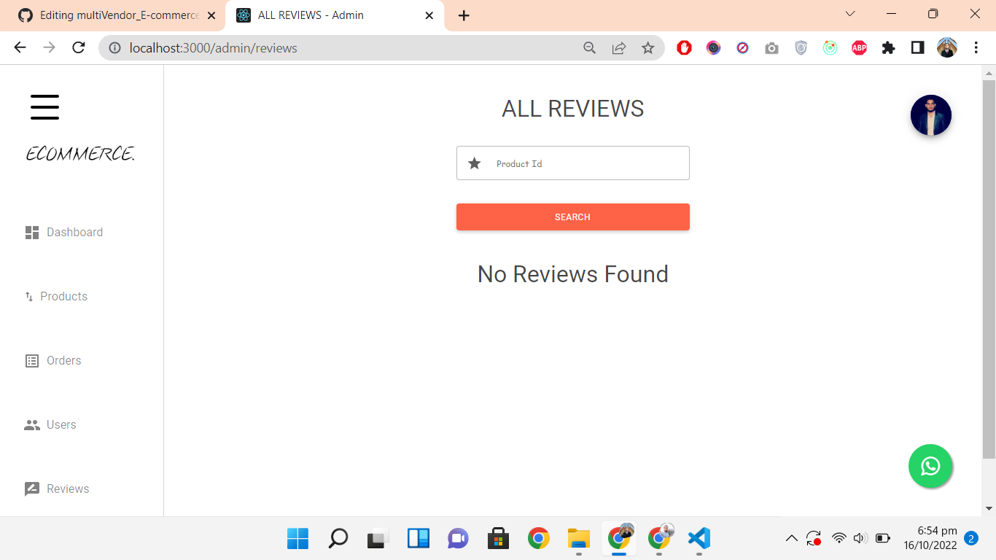Open the Chrome three-dot menu
Image resolution: width=996 pixels, height=560 pixels.
[976, 47]
